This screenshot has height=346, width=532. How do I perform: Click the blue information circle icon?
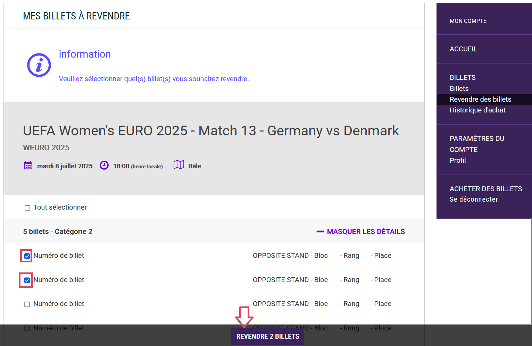[x=39, y=65]
